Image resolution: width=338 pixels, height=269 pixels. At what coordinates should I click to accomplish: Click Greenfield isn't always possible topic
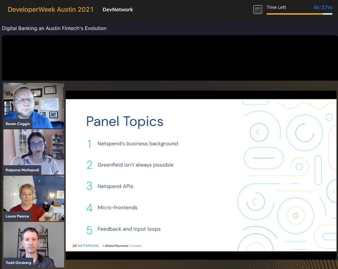tap(135, 165)
